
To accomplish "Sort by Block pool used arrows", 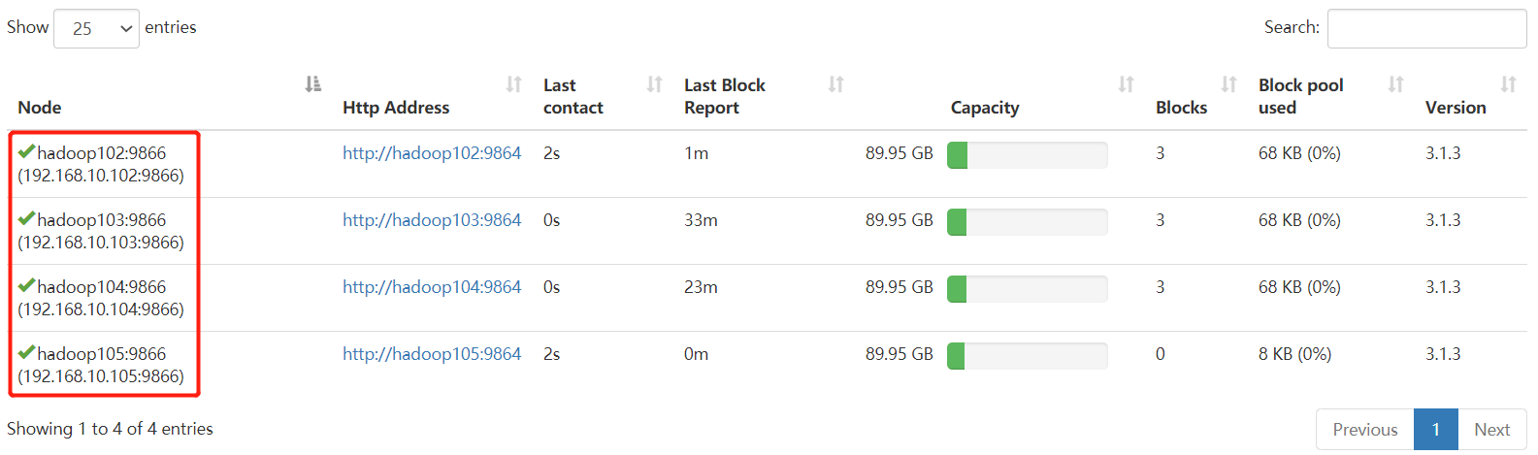I will tap(1395, 84).
